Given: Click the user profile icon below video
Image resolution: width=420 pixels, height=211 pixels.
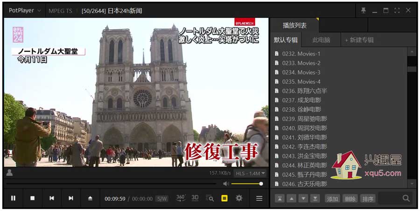Looking at the screenshot, I should [x=9, y=173].
